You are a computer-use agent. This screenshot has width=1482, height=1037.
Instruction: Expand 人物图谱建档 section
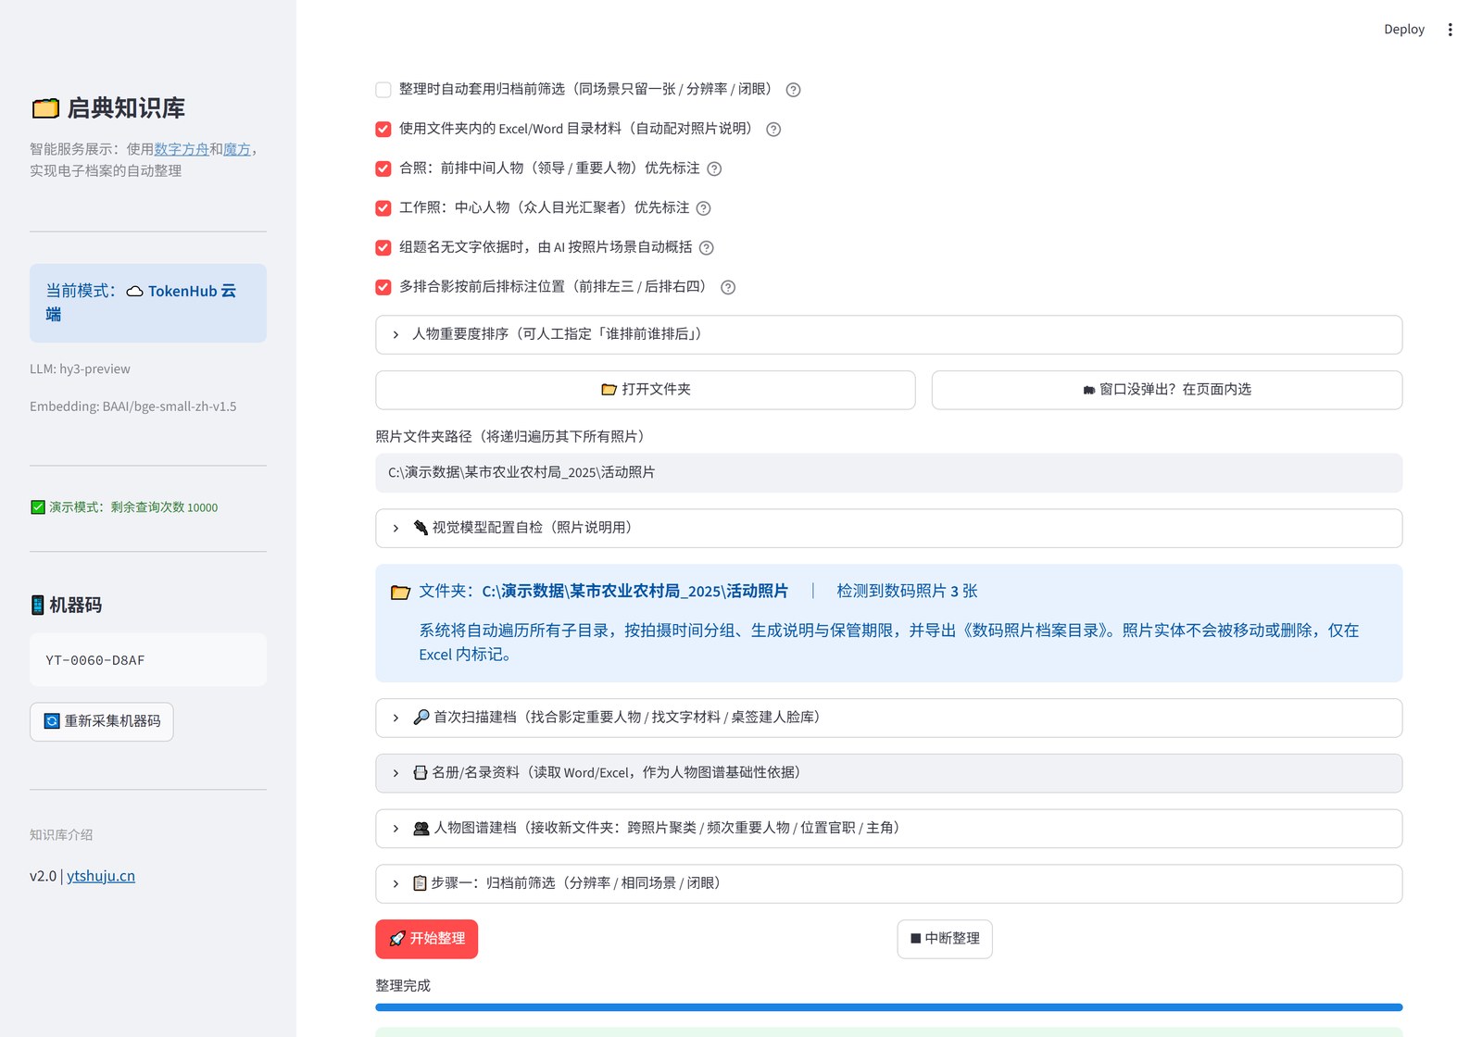[888, 829]
